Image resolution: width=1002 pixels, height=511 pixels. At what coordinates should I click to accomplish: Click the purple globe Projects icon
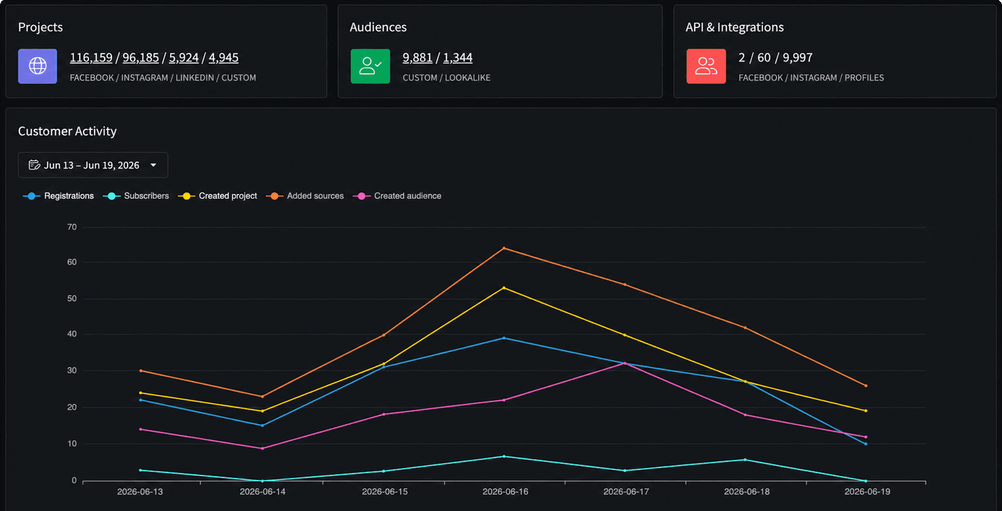(x=37, y=66)
